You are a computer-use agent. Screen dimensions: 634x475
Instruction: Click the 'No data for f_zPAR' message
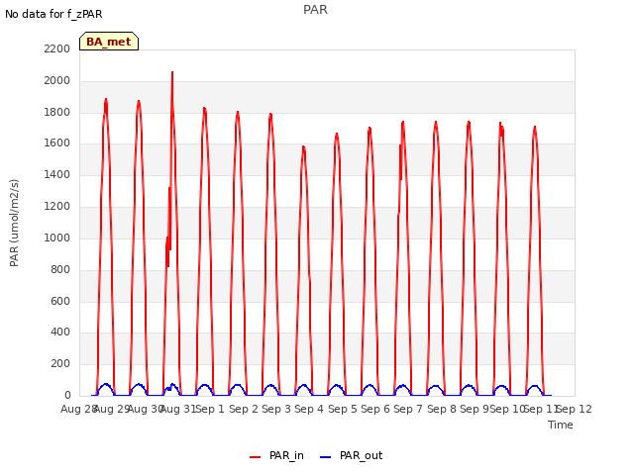(x=53, y=14)
